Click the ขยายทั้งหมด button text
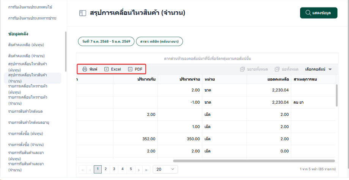 pyautogui.click(x=257, y=69)
